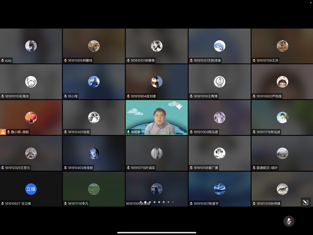Open the video tile of speaker 南国鹏
This screenshot has width=313, height=235.
coord(156,117)
